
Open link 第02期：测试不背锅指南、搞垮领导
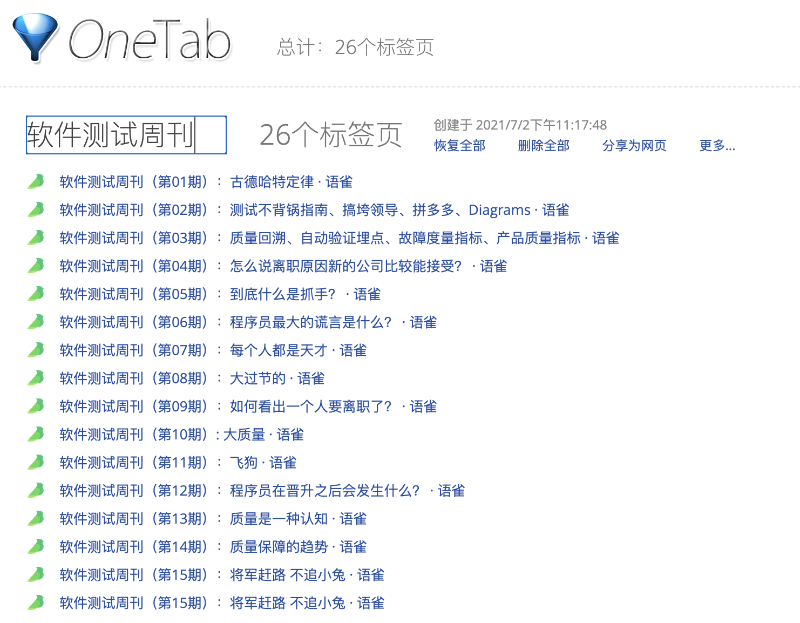314,210
